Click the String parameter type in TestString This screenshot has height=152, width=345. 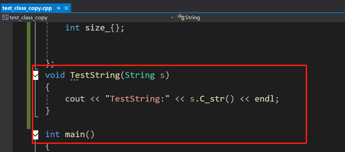pos(140,75)
